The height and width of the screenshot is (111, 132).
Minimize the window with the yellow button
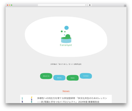tap(10, 5)
